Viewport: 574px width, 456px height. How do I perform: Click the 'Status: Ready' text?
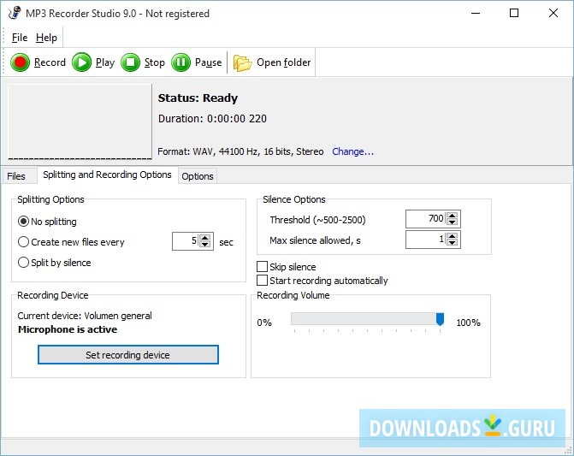point(198,98)
